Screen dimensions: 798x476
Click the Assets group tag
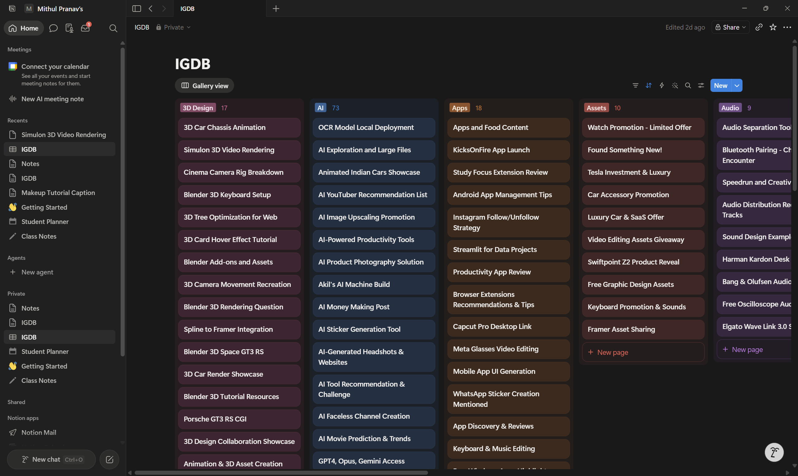coord(597,108)
